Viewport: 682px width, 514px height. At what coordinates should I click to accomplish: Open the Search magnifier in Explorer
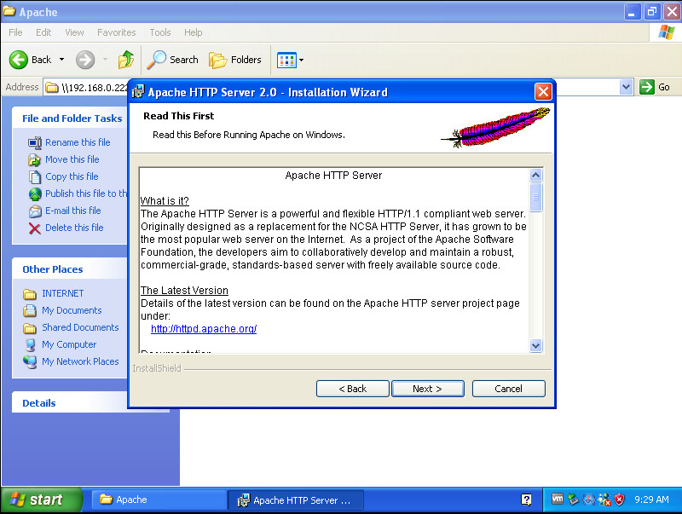(156, 60)
